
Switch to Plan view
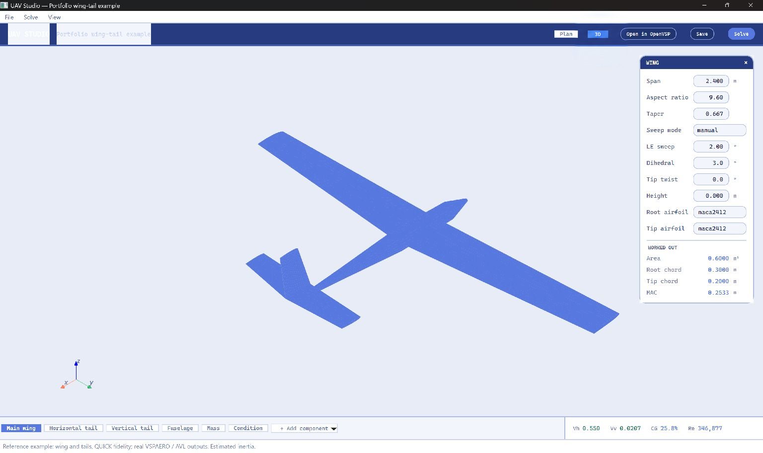point(566,34)
